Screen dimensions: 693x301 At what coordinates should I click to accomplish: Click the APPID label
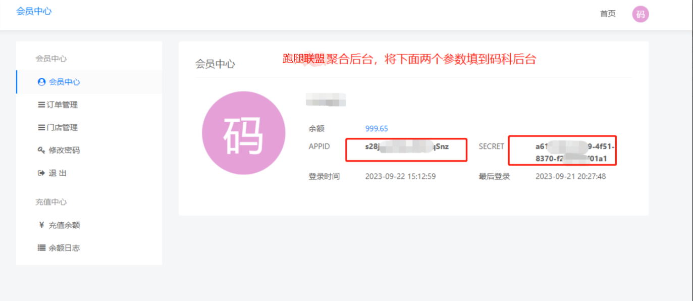click(x=319, y=146)
